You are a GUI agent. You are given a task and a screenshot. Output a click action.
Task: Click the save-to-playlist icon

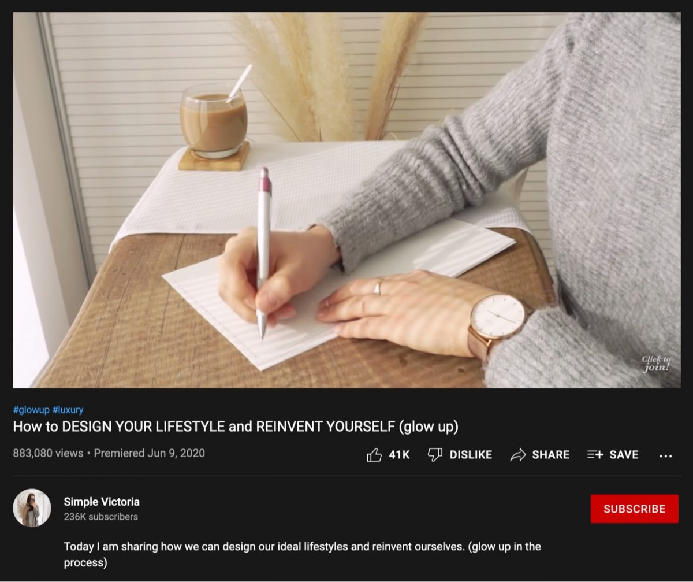[x=595, y=455]
